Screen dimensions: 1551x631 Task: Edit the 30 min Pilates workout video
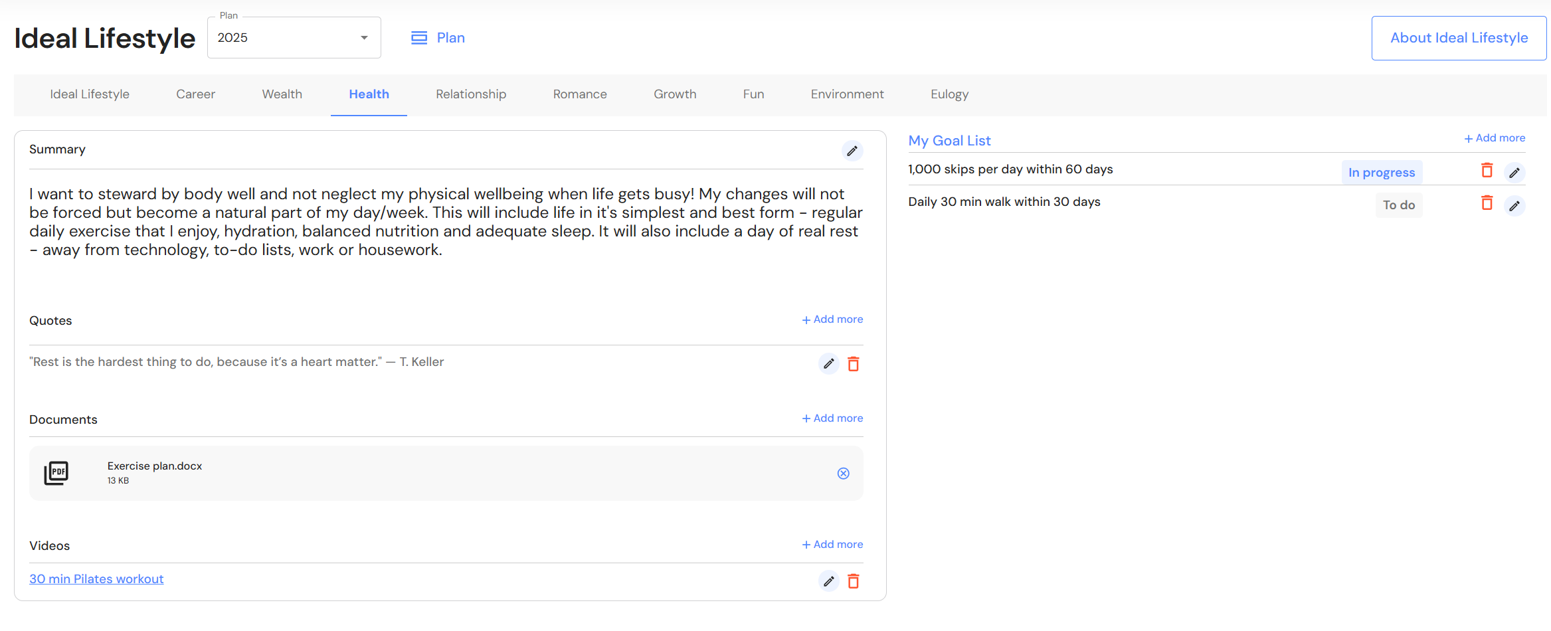(828, 582)
